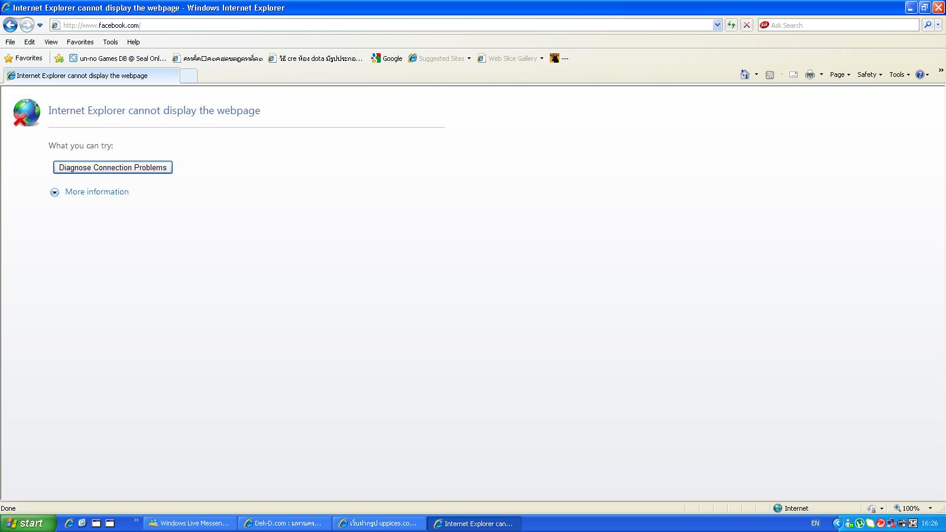Open the cre dota room bookmark
Screen dimensions: 946x532
(315, 58)
